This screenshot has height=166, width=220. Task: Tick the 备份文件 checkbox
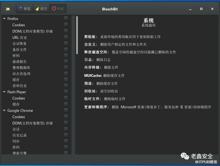coord(66,49)
